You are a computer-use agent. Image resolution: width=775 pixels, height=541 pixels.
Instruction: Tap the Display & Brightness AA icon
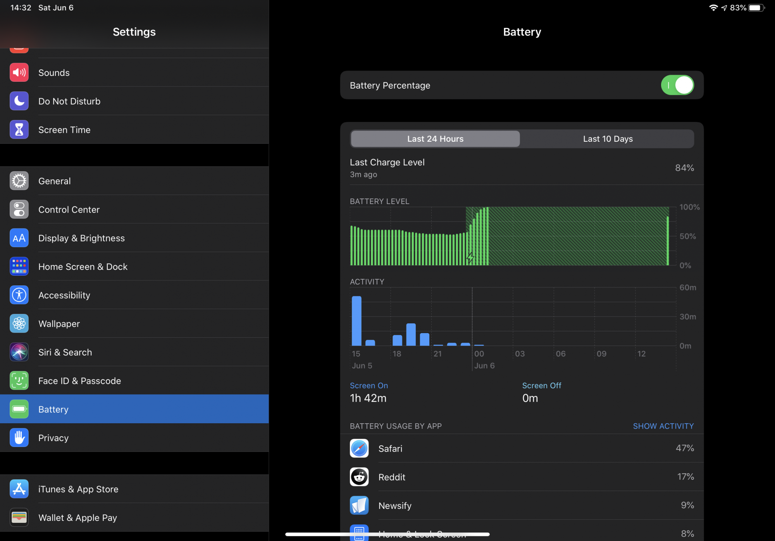pos(19,238)
